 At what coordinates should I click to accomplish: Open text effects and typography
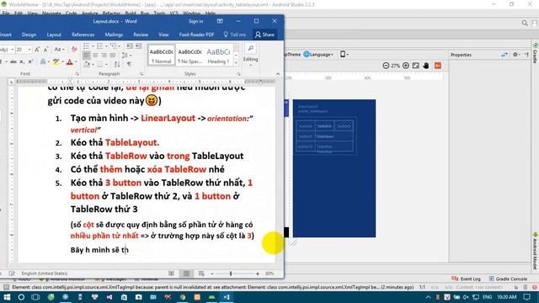[x=43, y=62]
